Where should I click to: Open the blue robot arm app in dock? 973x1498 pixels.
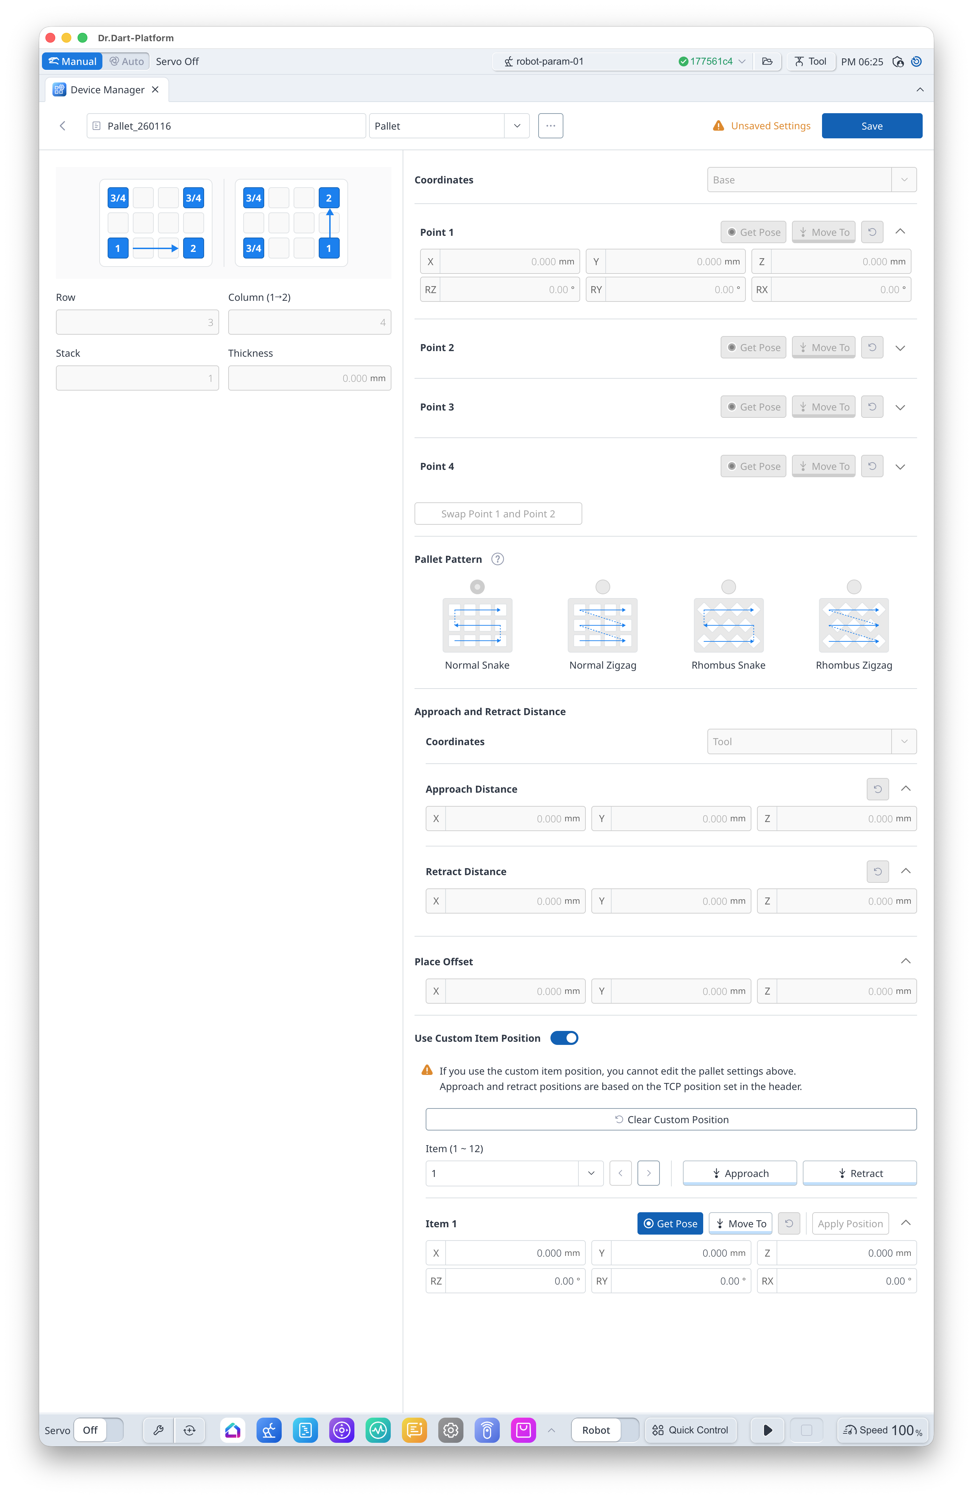[269, 1430]
